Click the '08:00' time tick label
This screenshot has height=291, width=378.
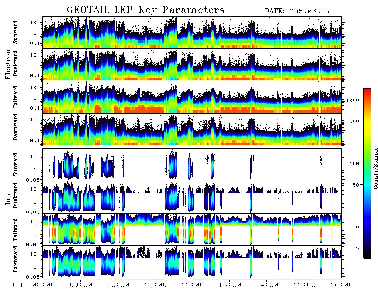pos(44,285)
